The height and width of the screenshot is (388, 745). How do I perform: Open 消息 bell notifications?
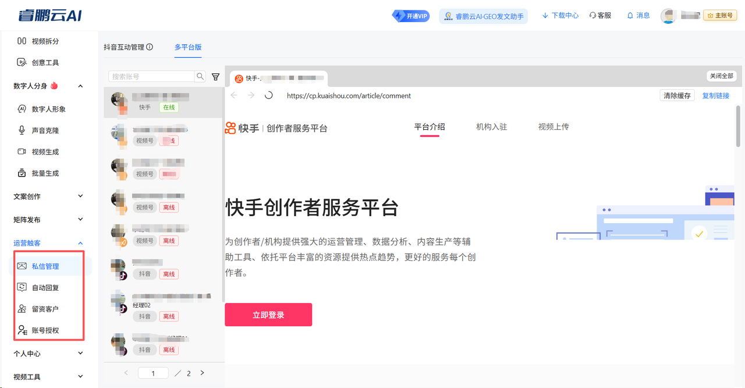638,16
